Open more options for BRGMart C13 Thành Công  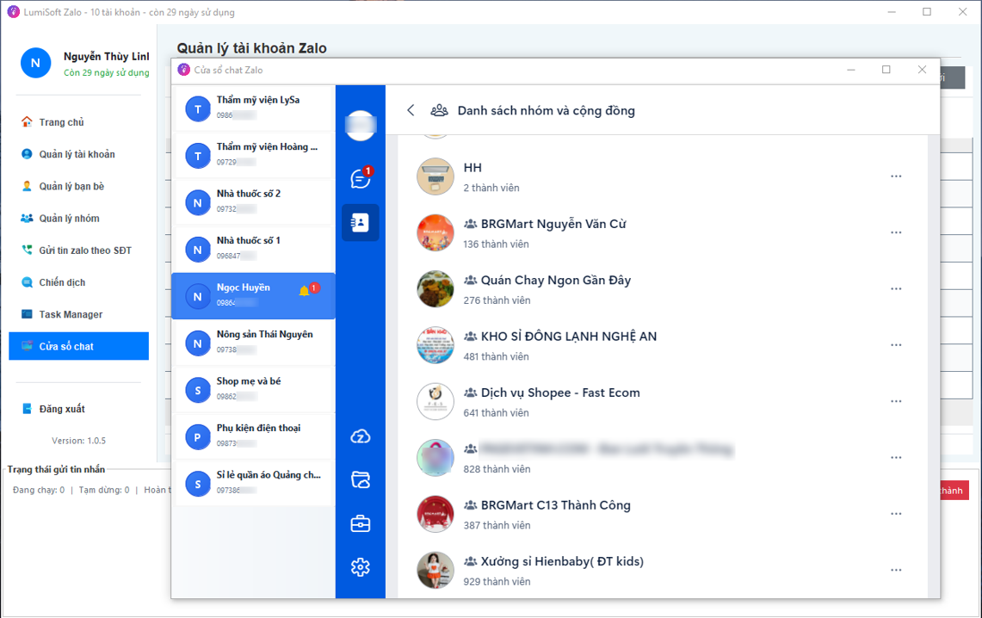tap(896, 514)
